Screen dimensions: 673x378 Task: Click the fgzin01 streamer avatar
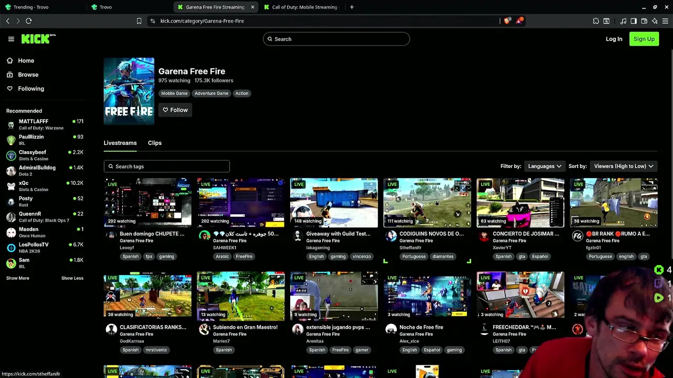(577, 236)
